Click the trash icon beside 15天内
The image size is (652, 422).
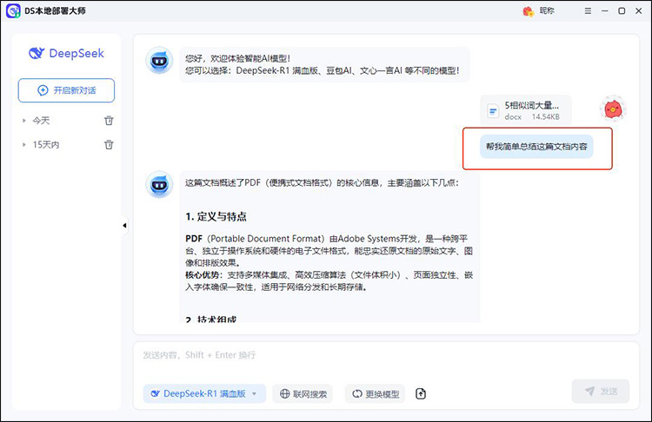[x=109, y=145]
